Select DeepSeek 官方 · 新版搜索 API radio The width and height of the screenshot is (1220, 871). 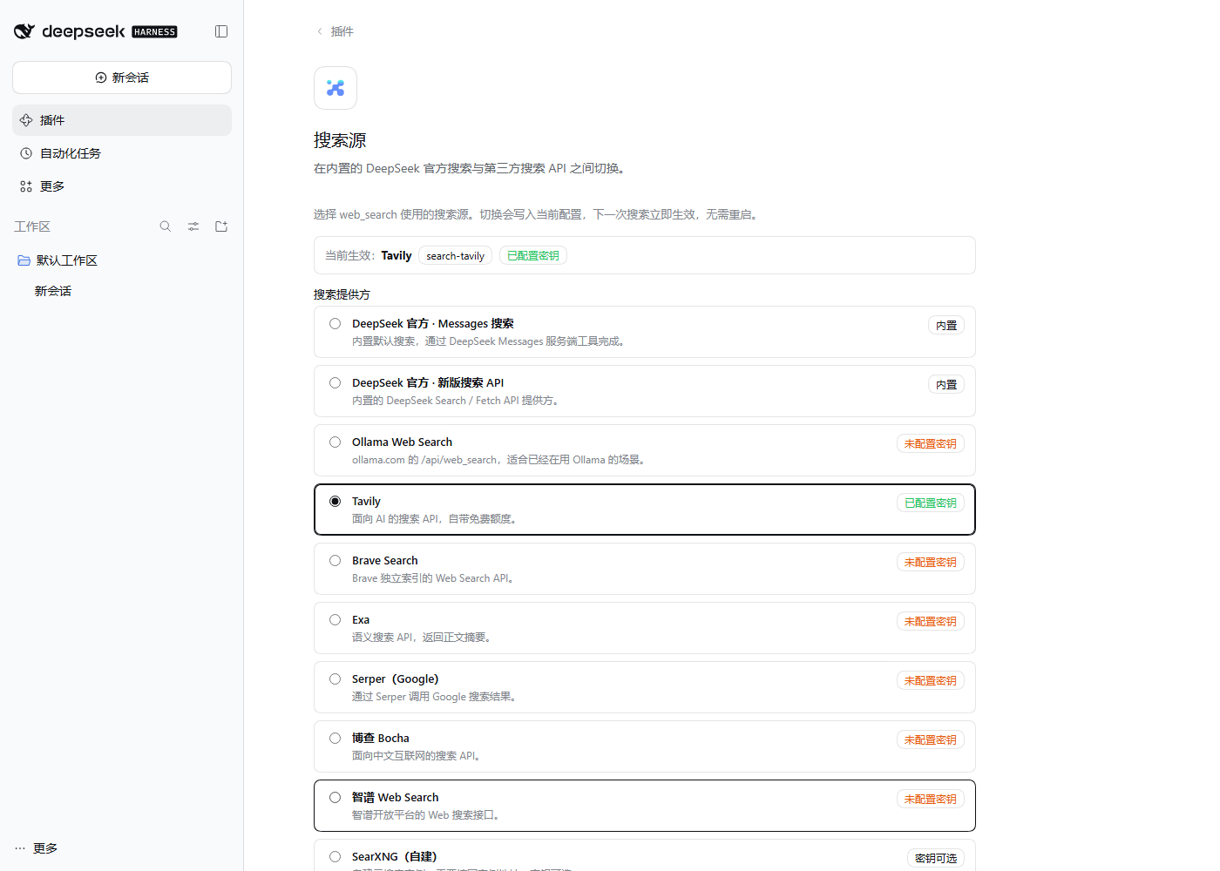click(335, 383)
